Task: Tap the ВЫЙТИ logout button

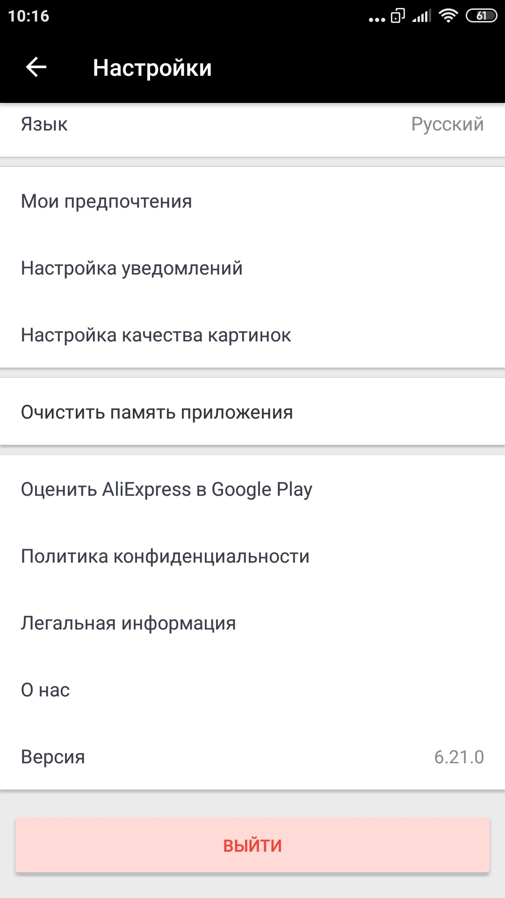Action: pos(252,845)
